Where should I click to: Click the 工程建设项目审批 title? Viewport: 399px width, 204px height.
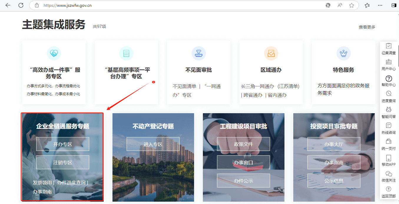[244, 126]
